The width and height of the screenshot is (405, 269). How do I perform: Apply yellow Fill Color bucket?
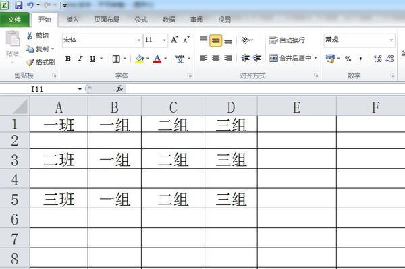coord(140,59)
